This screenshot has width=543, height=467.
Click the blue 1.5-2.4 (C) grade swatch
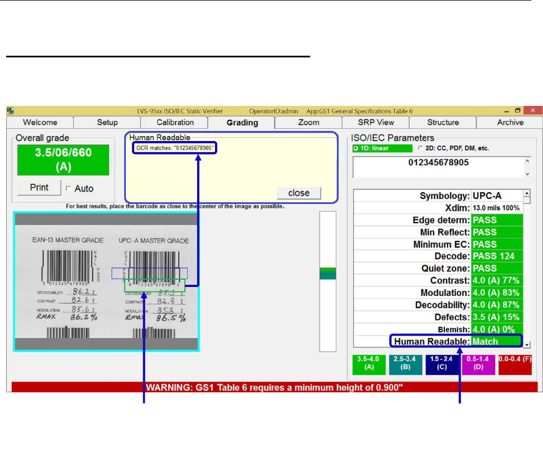click(x=442, y=365)
